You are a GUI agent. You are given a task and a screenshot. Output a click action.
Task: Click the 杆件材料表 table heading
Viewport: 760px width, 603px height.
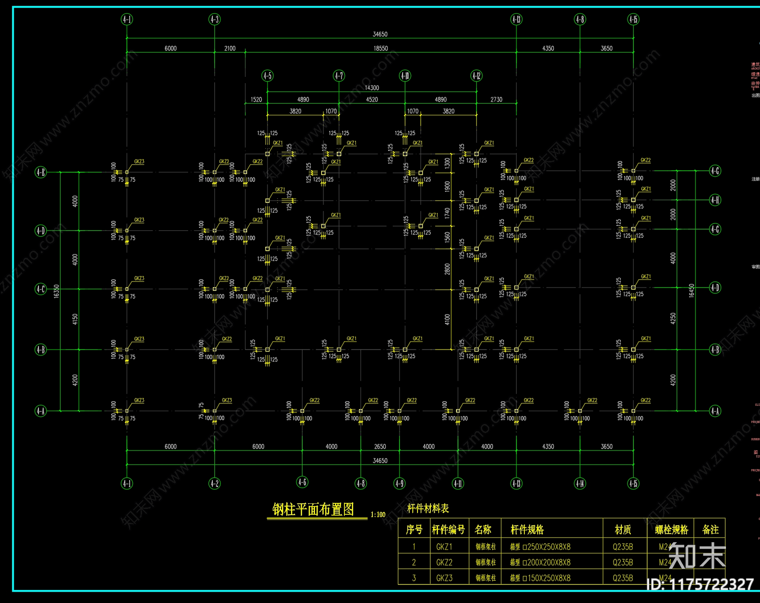[428, 509]
